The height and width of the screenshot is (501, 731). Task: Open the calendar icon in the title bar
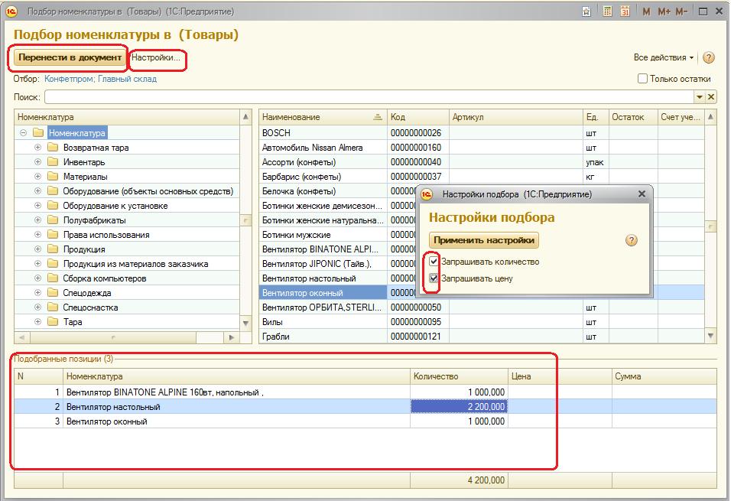click(x=625, y=11)
